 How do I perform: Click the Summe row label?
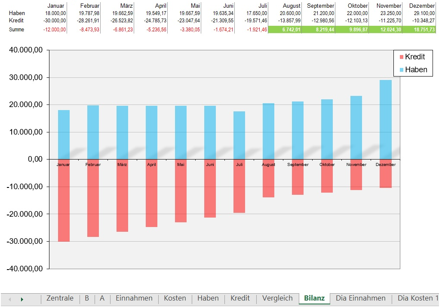(x=17, y=30)
